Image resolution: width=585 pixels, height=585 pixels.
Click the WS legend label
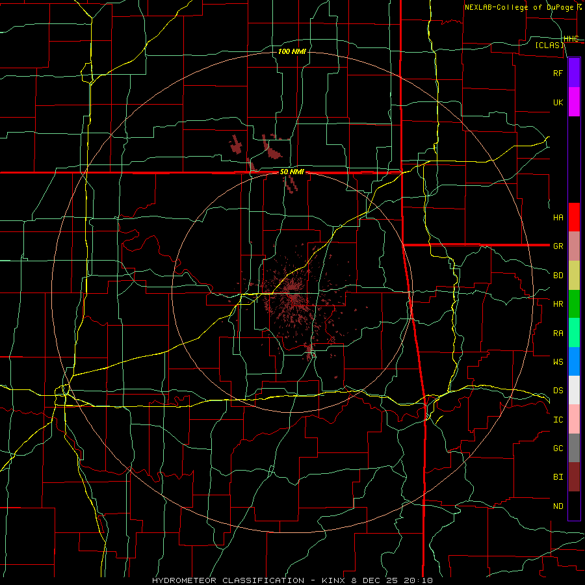point(558,361)
